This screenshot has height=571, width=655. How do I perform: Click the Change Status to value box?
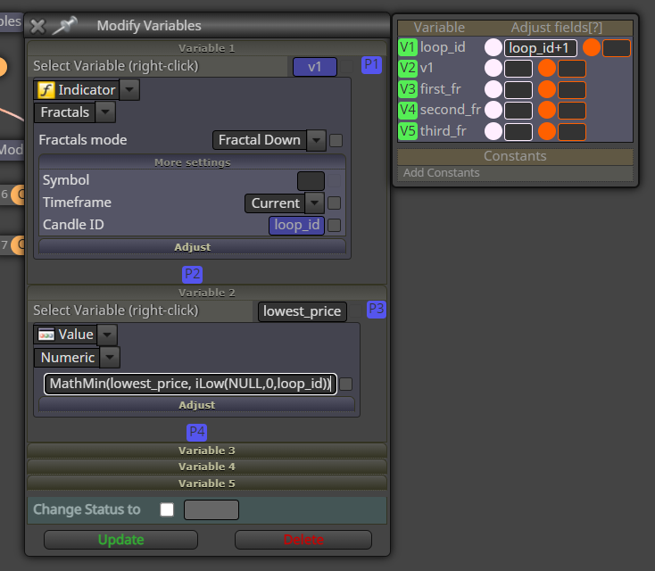tap(211, 509)
